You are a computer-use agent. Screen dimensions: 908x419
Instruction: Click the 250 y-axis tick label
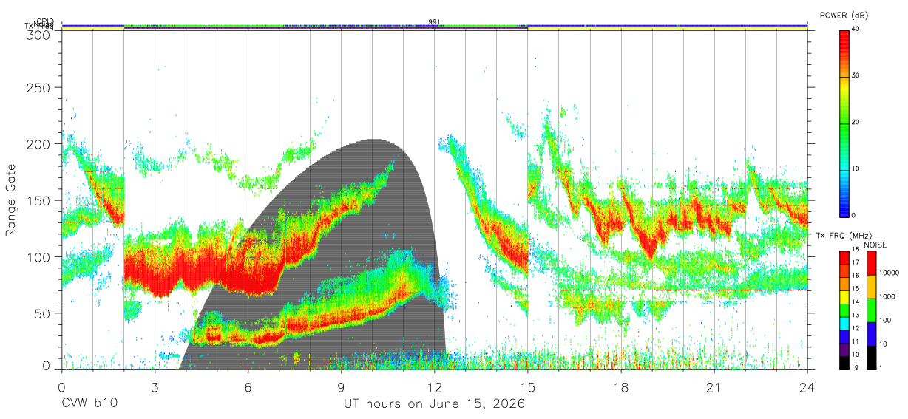click(x=39, y=88)
